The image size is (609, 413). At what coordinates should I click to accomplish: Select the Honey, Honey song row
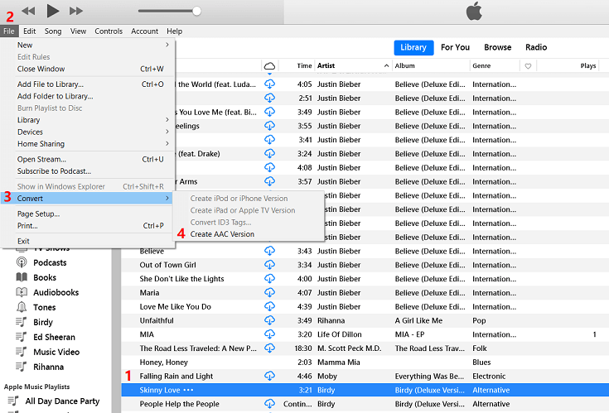365,363
